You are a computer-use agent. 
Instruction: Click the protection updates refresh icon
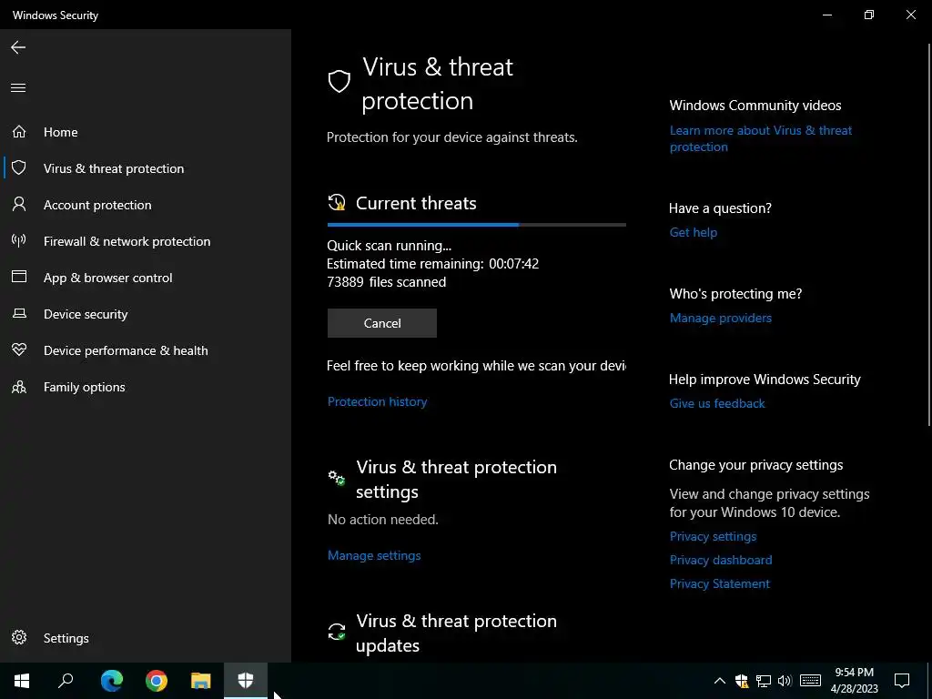(x=337, y=632)
